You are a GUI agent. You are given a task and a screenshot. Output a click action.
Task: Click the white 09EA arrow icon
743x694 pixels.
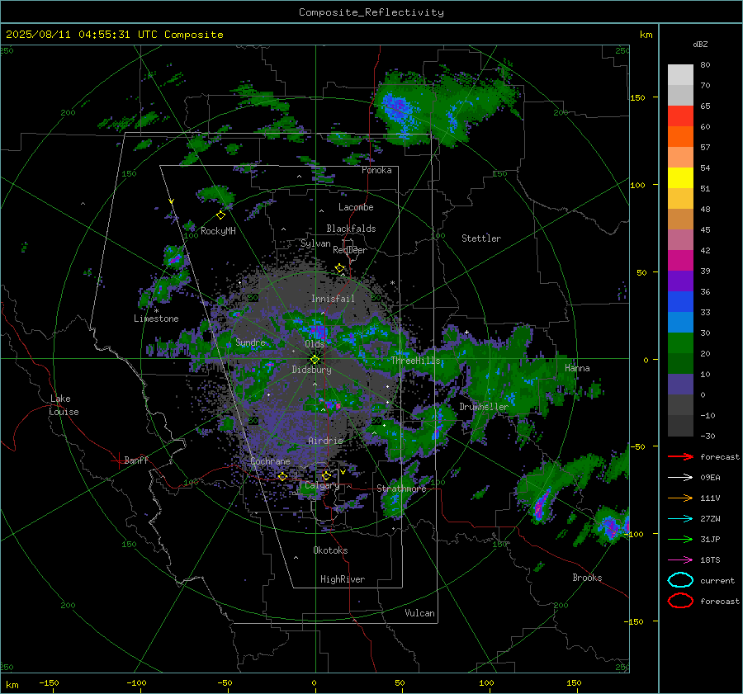[680, 478]
